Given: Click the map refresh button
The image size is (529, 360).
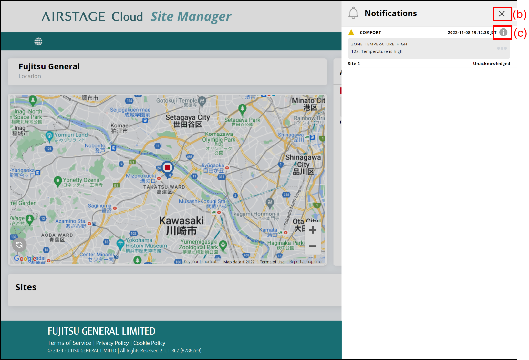Looking at the screenshot, I should [19, 245].
